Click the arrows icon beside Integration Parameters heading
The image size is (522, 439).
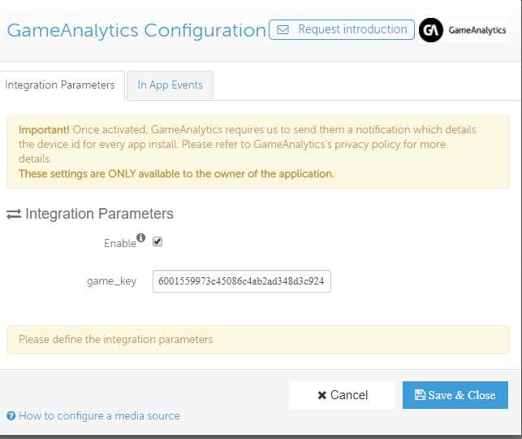click(14, 214)
